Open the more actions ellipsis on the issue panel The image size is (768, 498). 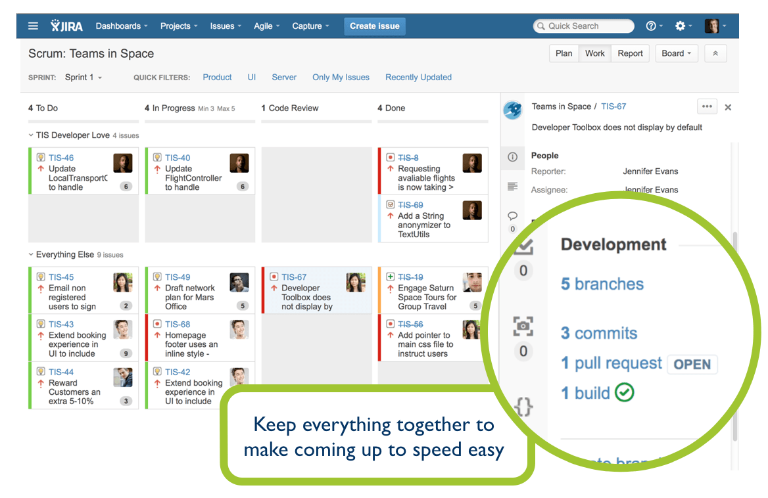(x=707, y=106)
